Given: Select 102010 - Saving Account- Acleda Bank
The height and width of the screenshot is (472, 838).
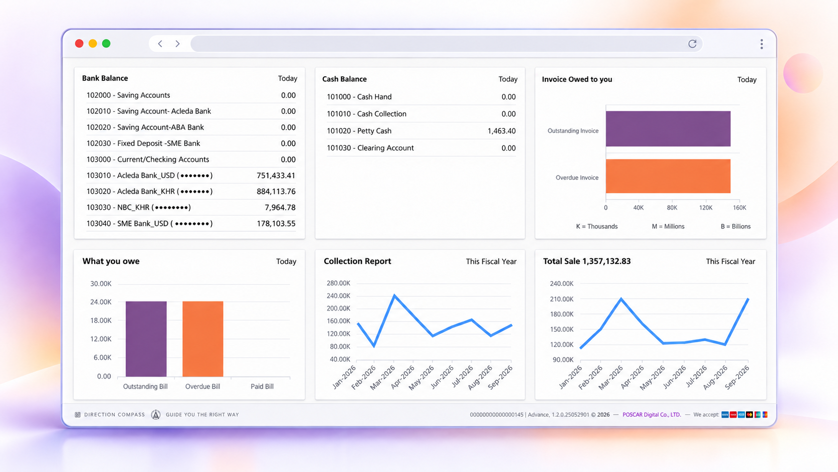Looking at the screenshot, I should [x=191, y=111].
